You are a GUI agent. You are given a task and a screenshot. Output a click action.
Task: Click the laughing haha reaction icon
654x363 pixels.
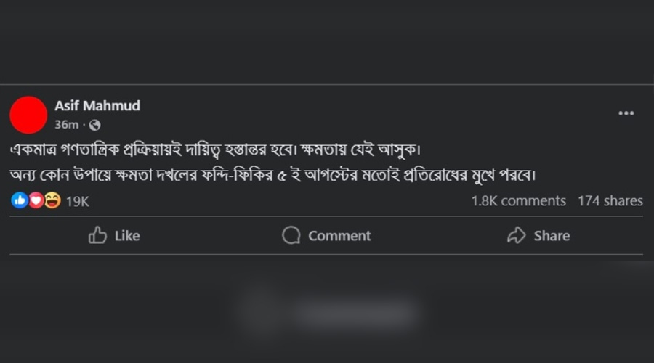52,200
